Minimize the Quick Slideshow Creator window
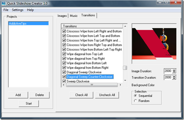184x120 pixels. 160,2
